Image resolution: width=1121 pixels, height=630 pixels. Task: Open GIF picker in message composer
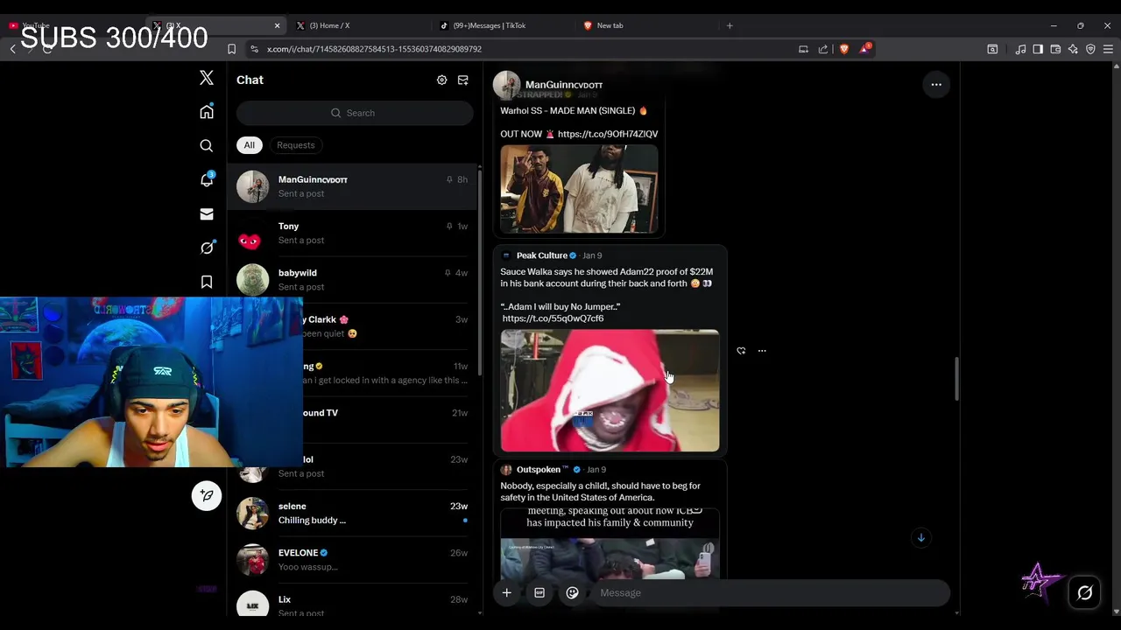(539, 592)
